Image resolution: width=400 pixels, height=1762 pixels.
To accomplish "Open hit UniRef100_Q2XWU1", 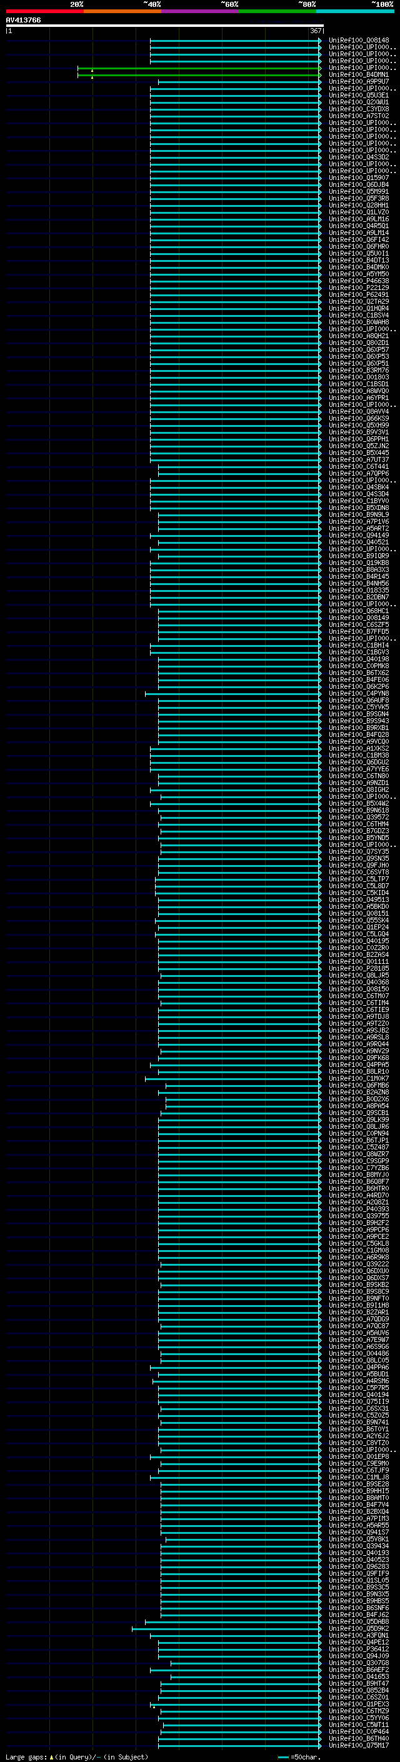I will (359, 102).
